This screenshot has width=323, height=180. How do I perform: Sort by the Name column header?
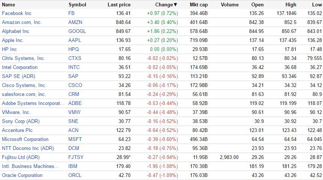coord(9,5)
